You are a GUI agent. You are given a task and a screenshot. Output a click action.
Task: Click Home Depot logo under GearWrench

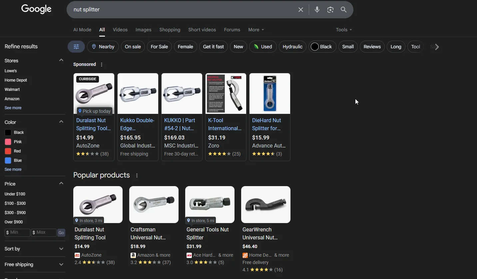pyautogui.click(x=245, y=255)
